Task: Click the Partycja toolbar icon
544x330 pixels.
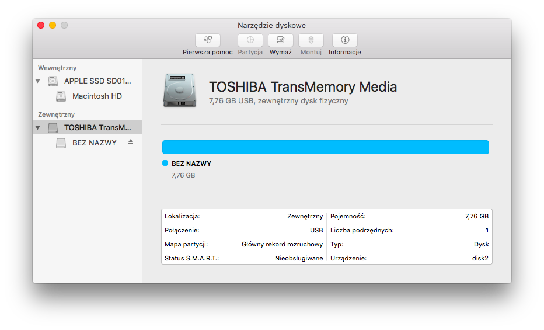Action: pos(250,40)
